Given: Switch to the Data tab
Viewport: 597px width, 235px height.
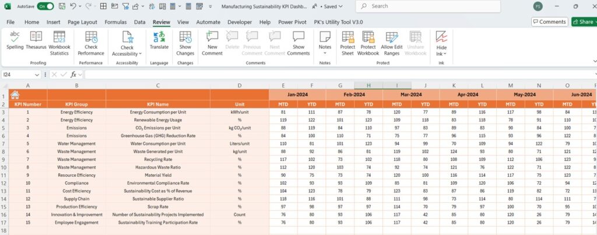Looking at the screenshot, I should coord(140,22).
